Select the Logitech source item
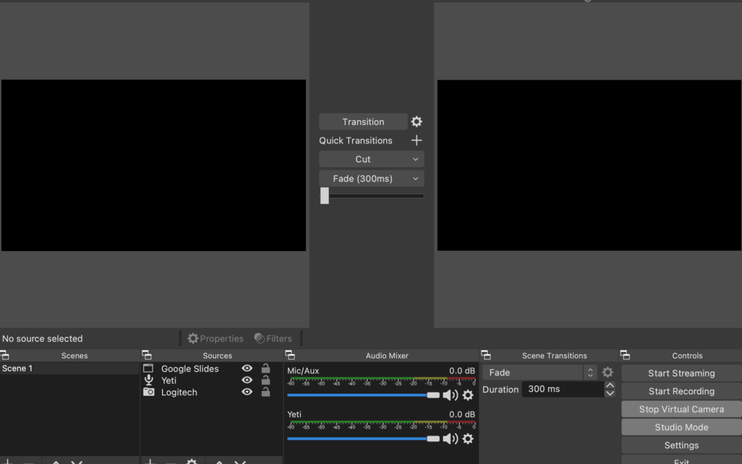The image size is (742, 464). [x=179, y=393]
